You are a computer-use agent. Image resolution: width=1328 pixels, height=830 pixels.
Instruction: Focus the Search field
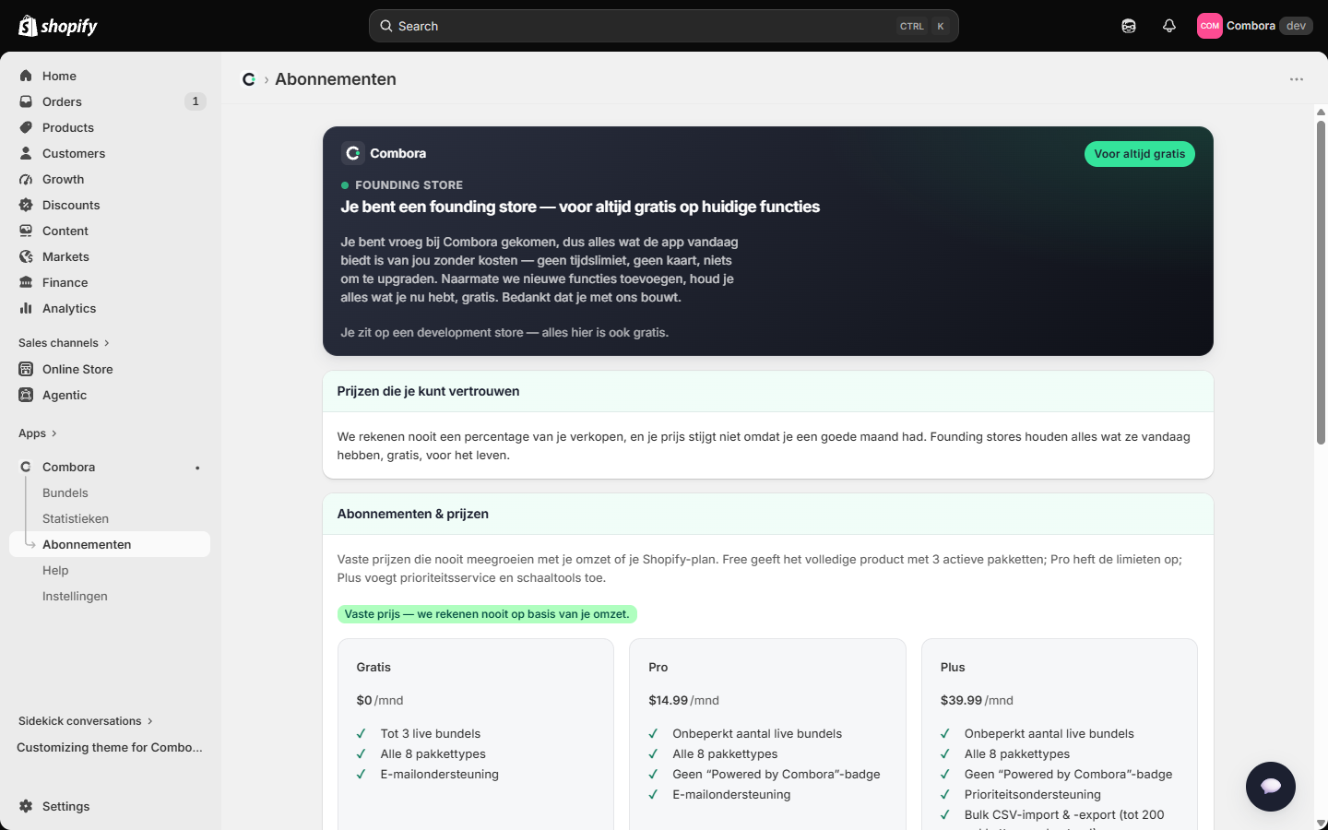click(664, 26)
